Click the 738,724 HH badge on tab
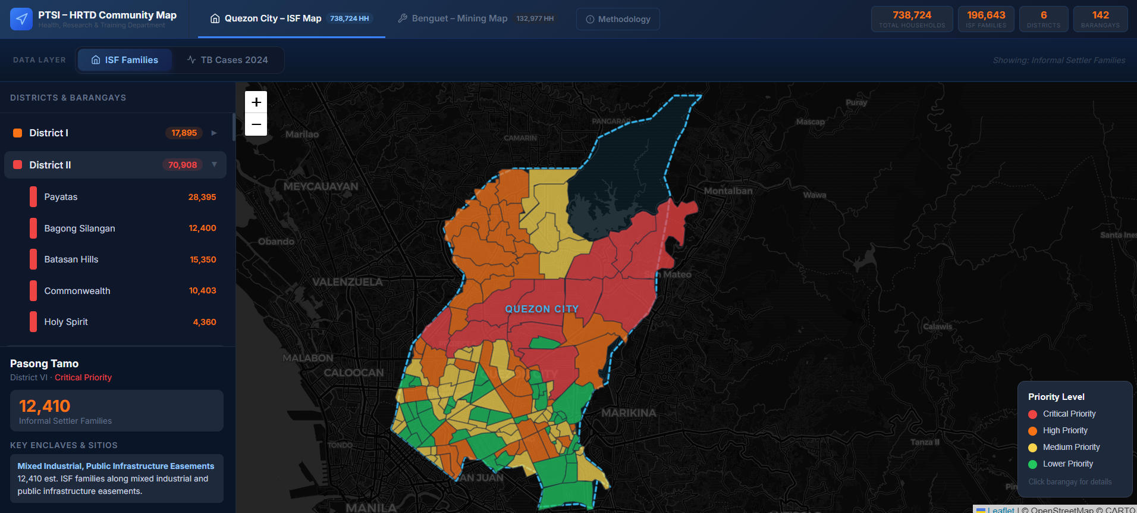Viewport: 1137px width, 513px height. (350, 18)
